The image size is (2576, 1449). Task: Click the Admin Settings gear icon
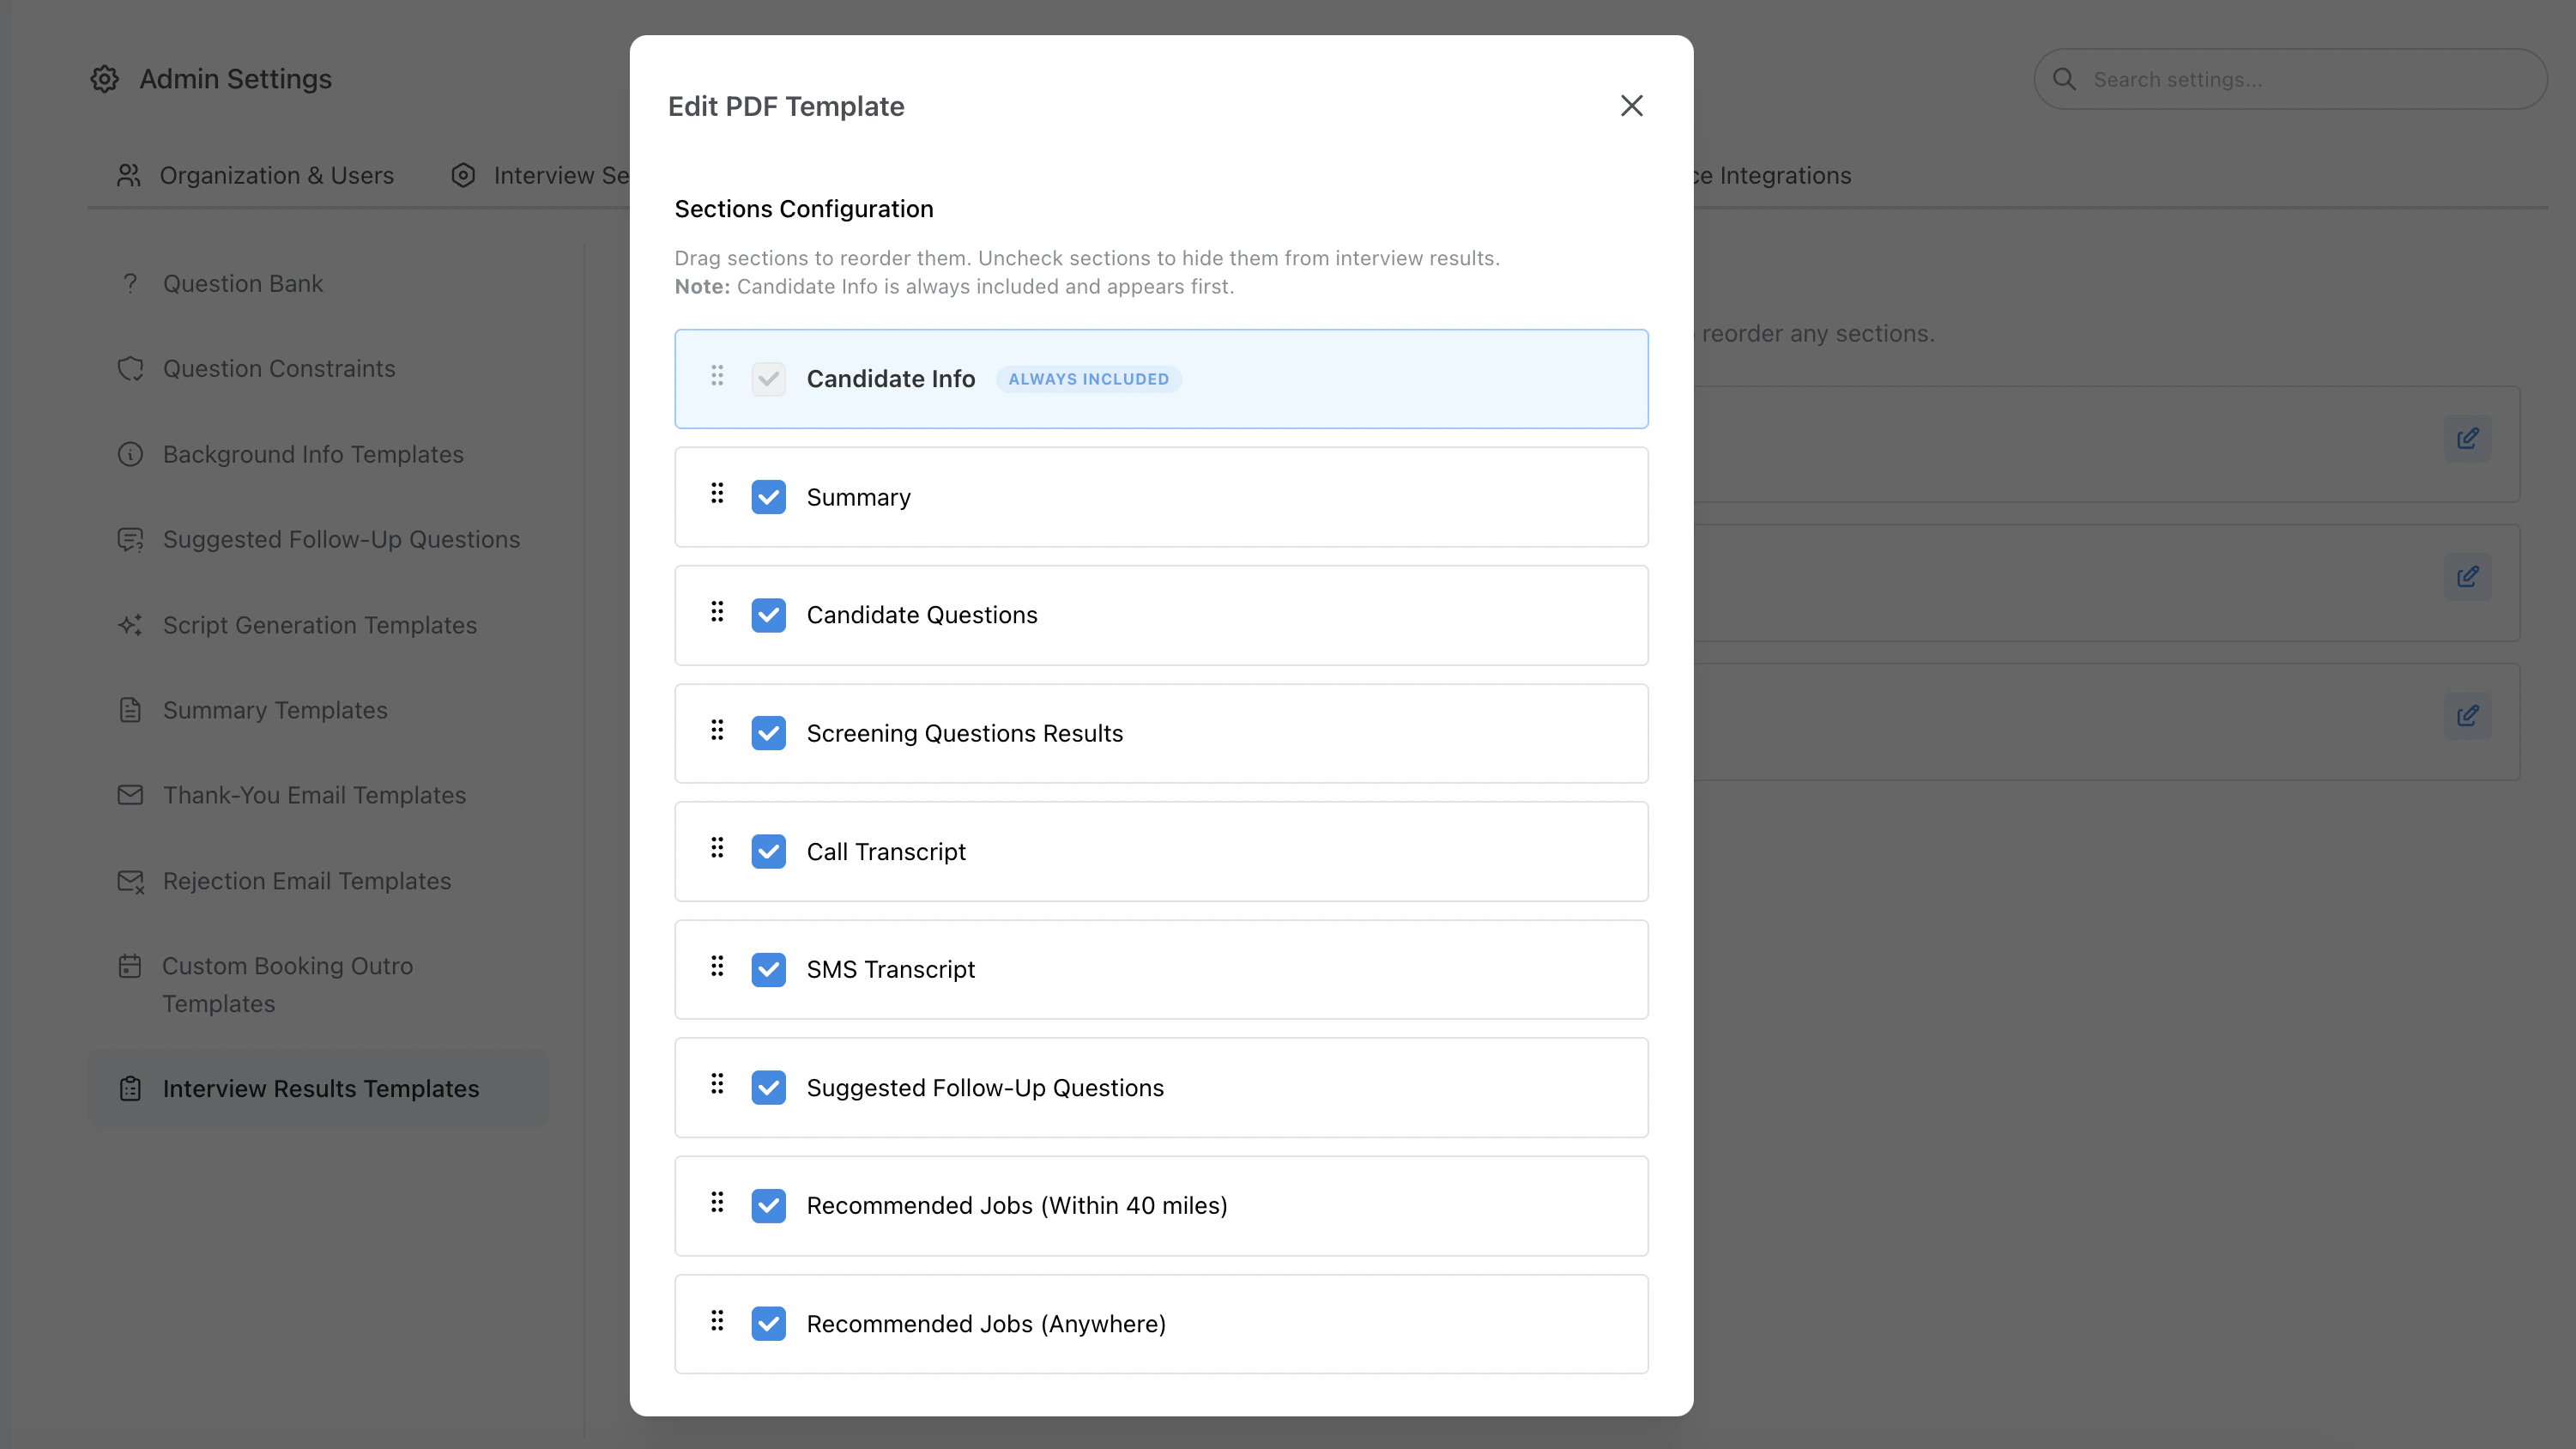pyautogui.click(x=105, y=79)
